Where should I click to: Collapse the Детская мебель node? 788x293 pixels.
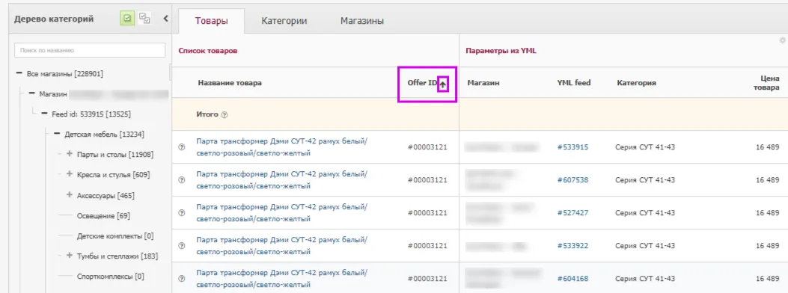(57, 135)
